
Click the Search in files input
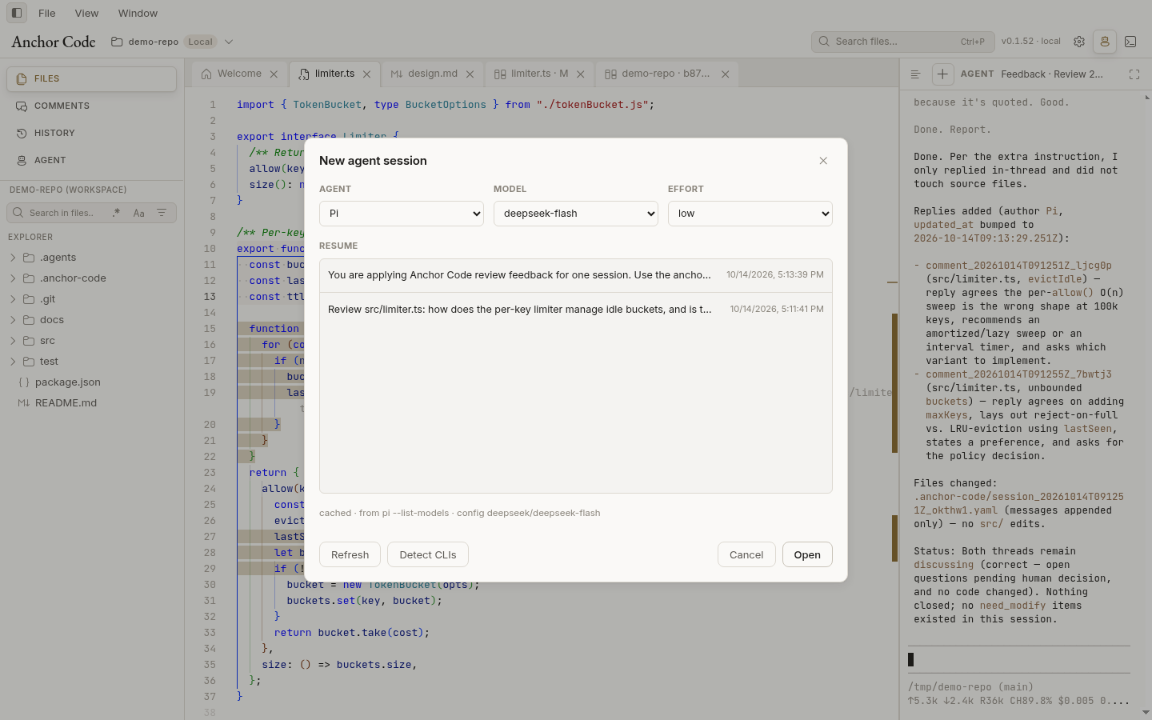point(62,213)
